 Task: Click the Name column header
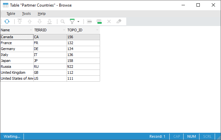pyautogui.click(x=17, y=30)
